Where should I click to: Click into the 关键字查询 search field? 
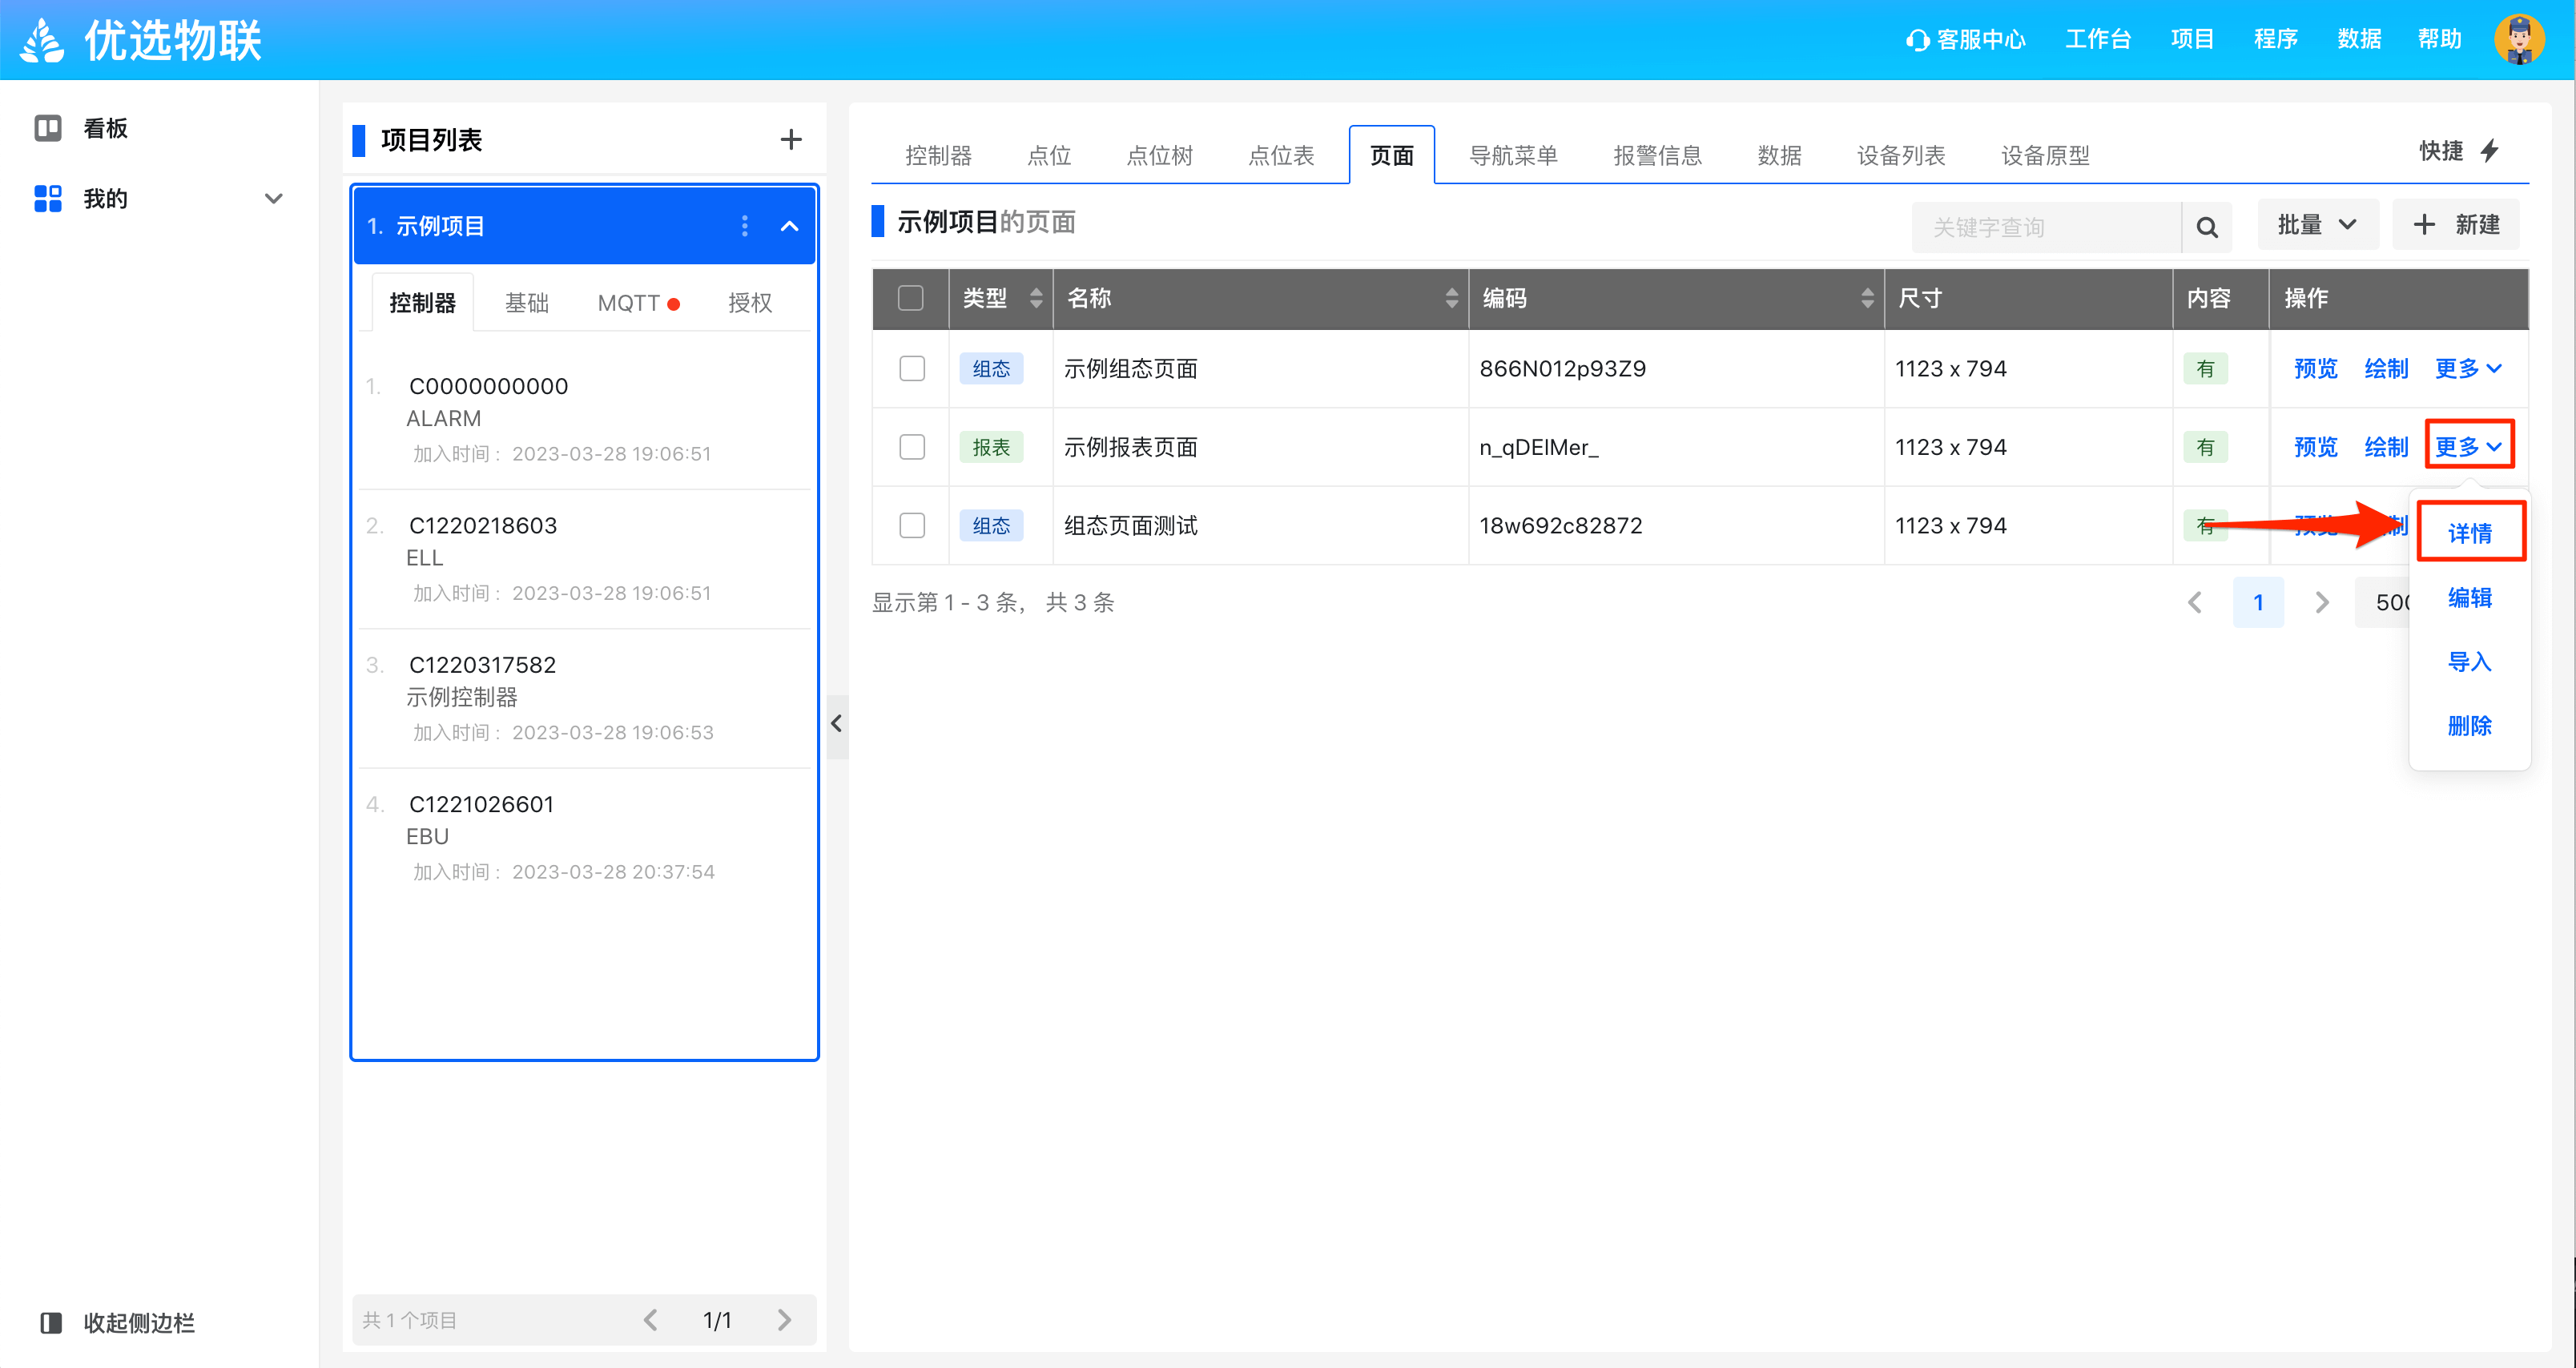(x=2046, y=227)
